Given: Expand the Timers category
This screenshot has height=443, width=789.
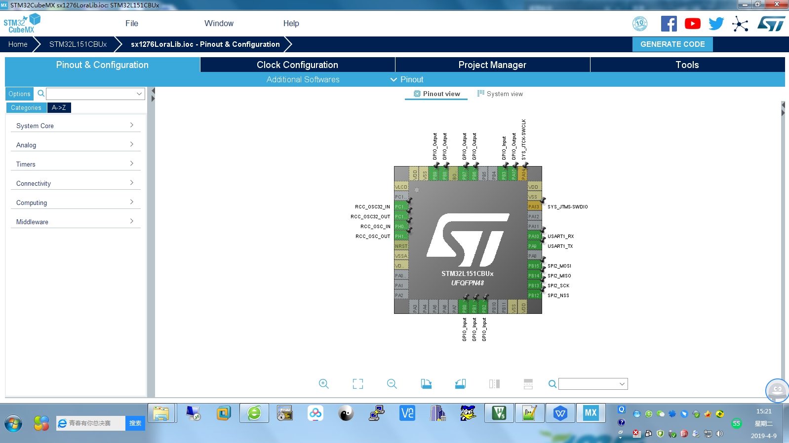Looking at the screenshot, I should click(76, 164).
